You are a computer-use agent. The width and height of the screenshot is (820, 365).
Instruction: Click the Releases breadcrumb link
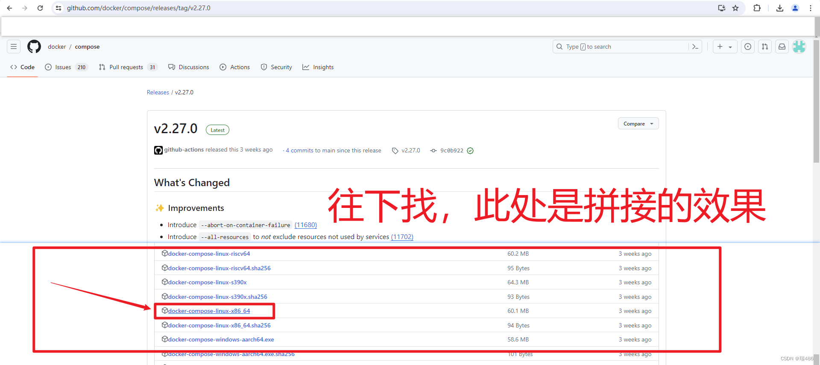pyautogui.click(x=158, y=92)
